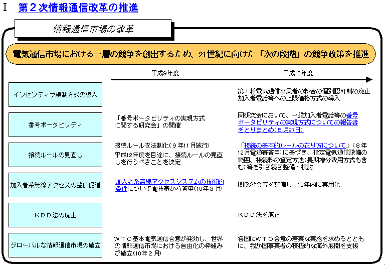Open the 加入者系無線アクセスシステムの技術的条件 link

169,182
